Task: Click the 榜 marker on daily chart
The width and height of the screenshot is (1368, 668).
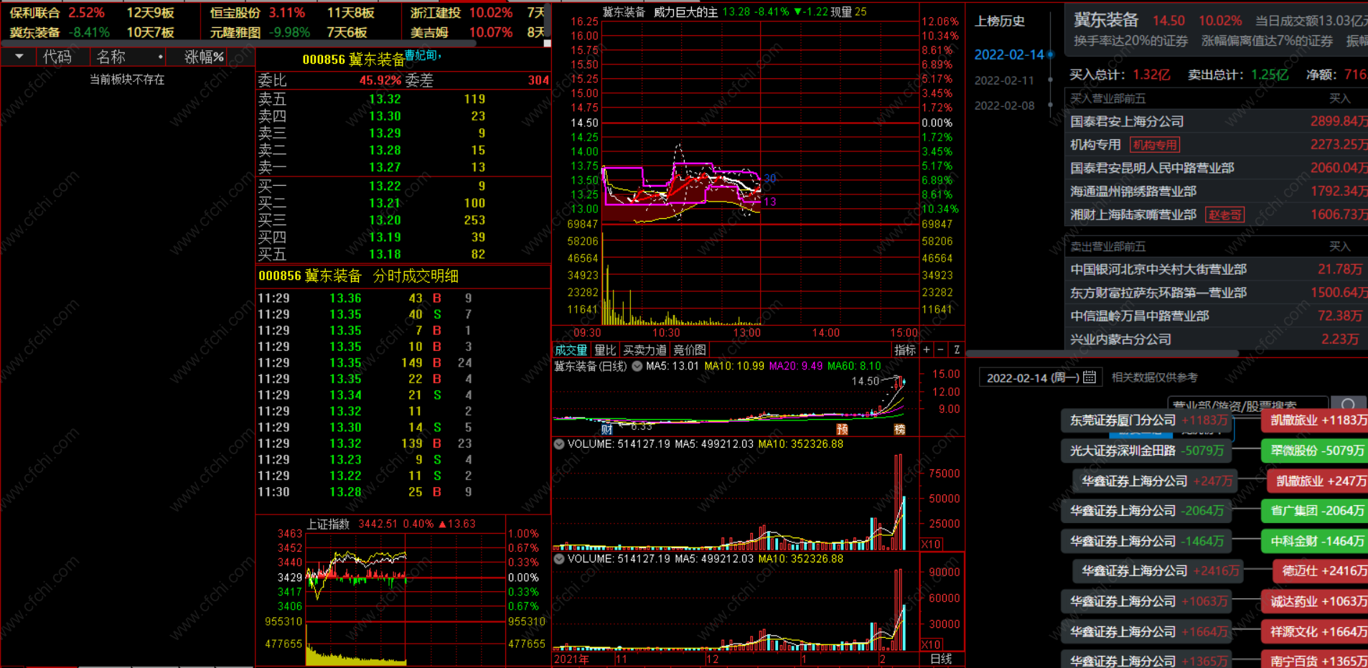Action: tap(899, 429)
